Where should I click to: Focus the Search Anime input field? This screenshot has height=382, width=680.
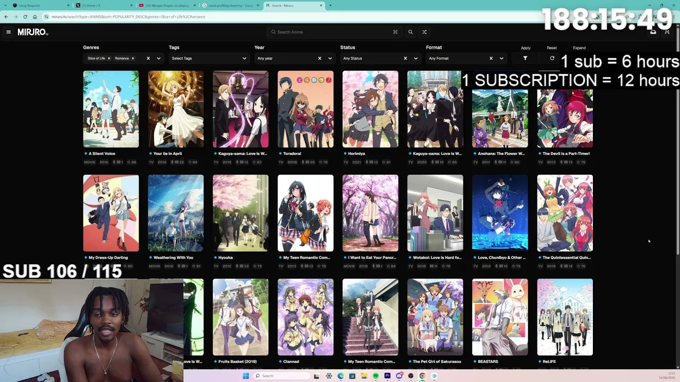(335, 32)
